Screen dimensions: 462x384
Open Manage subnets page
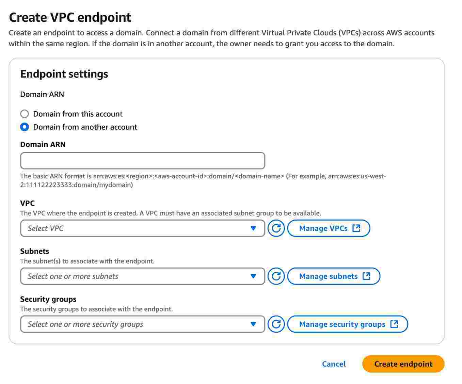pos(334,276)
